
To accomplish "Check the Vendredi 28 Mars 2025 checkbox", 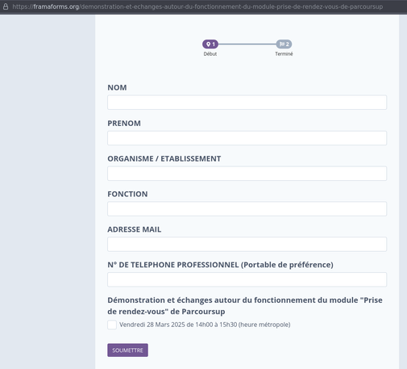I will (112, 325).
